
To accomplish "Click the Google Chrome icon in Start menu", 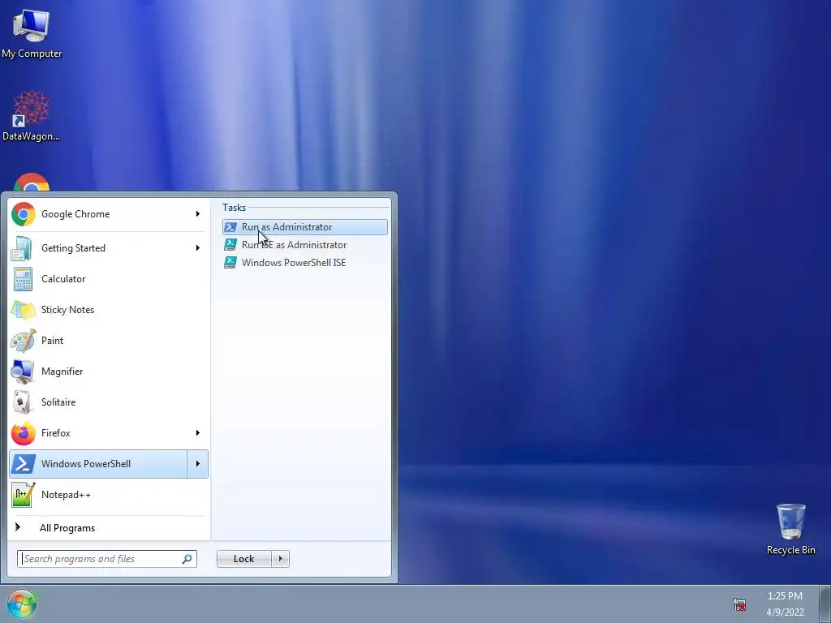I will pos(24,214).
